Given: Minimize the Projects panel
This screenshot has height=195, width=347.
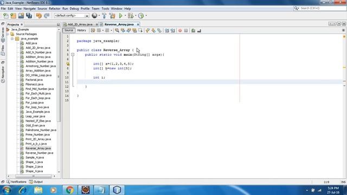Looking at the screenshot, I should (x=58, y=24).
